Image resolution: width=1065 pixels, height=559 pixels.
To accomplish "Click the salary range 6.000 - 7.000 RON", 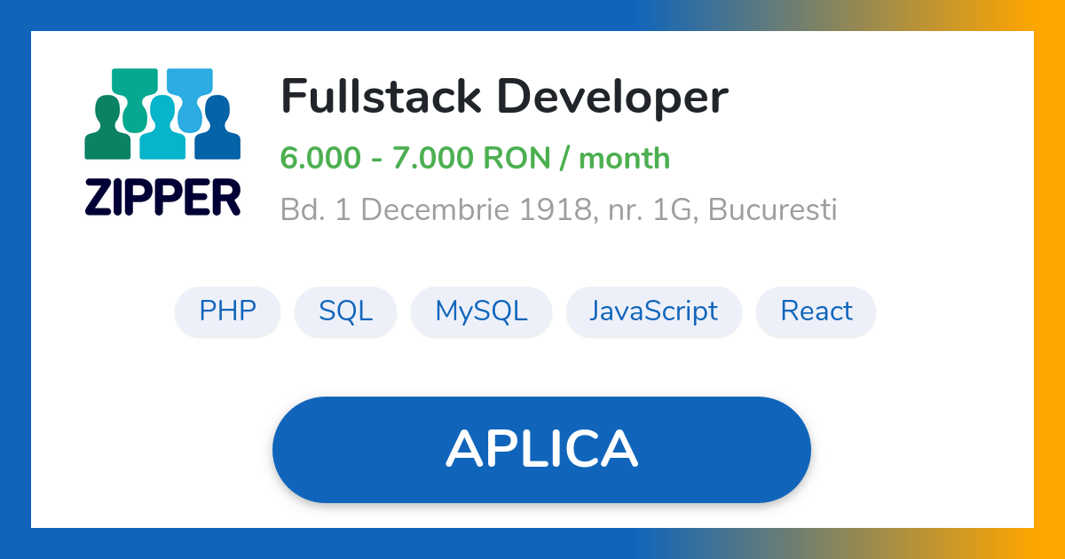I will pyautogui.click(x=475, y=158).
